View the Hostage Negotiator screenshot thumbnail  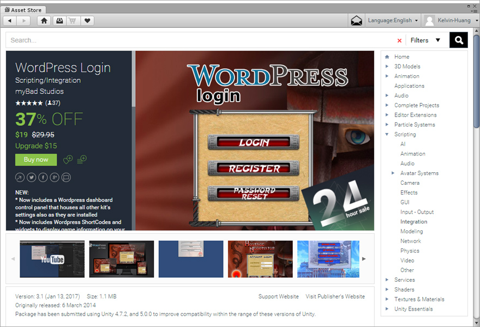pyautogui.click(x=260, y=259)
